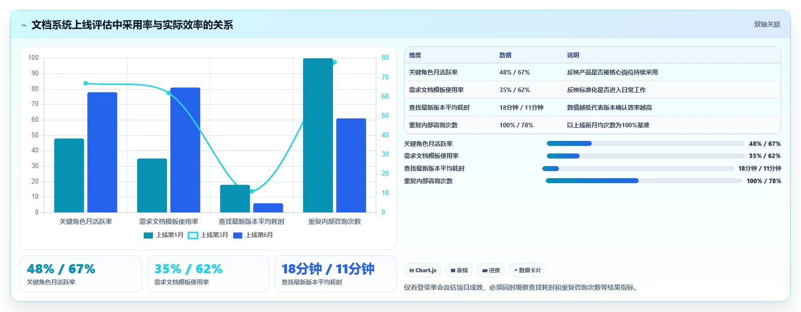
Task: Click the 48% / 67% table data cell
Action: tap(514, 72)
